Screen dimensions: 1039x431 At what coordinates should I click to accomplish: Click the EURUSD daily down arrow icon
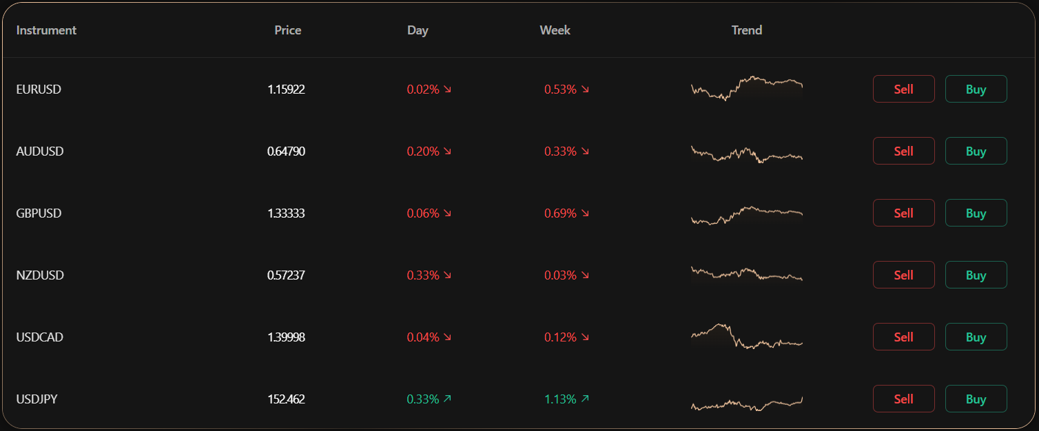448,89
